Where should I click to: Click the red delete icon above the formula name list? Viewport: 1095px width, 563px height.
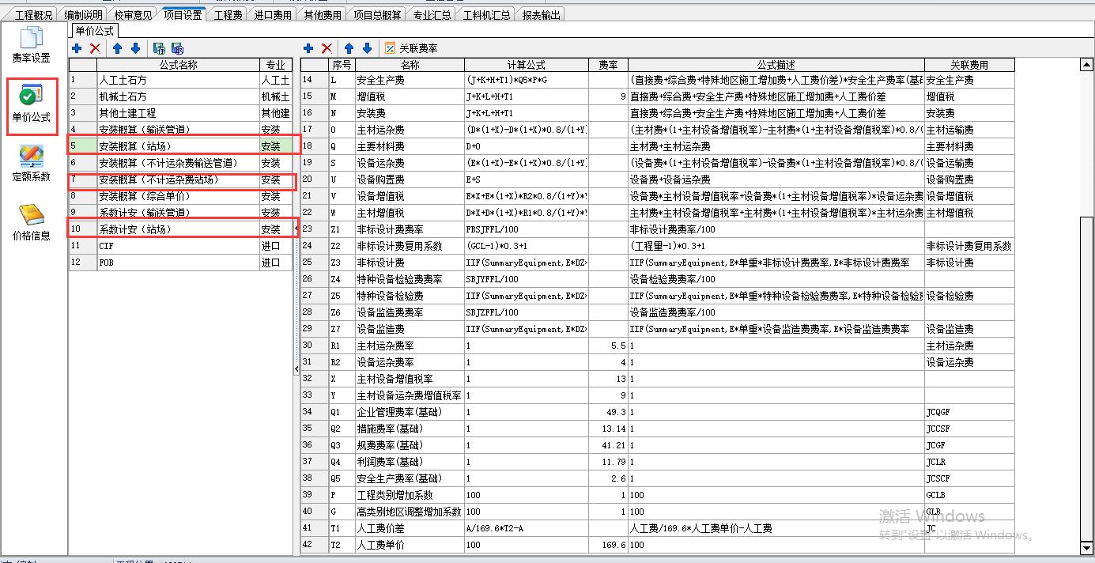pos(95,48)
